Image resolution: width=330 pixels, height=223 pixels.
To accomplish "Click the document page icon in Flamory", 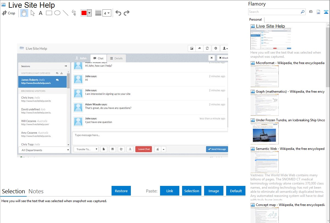I will click(318, 12).
